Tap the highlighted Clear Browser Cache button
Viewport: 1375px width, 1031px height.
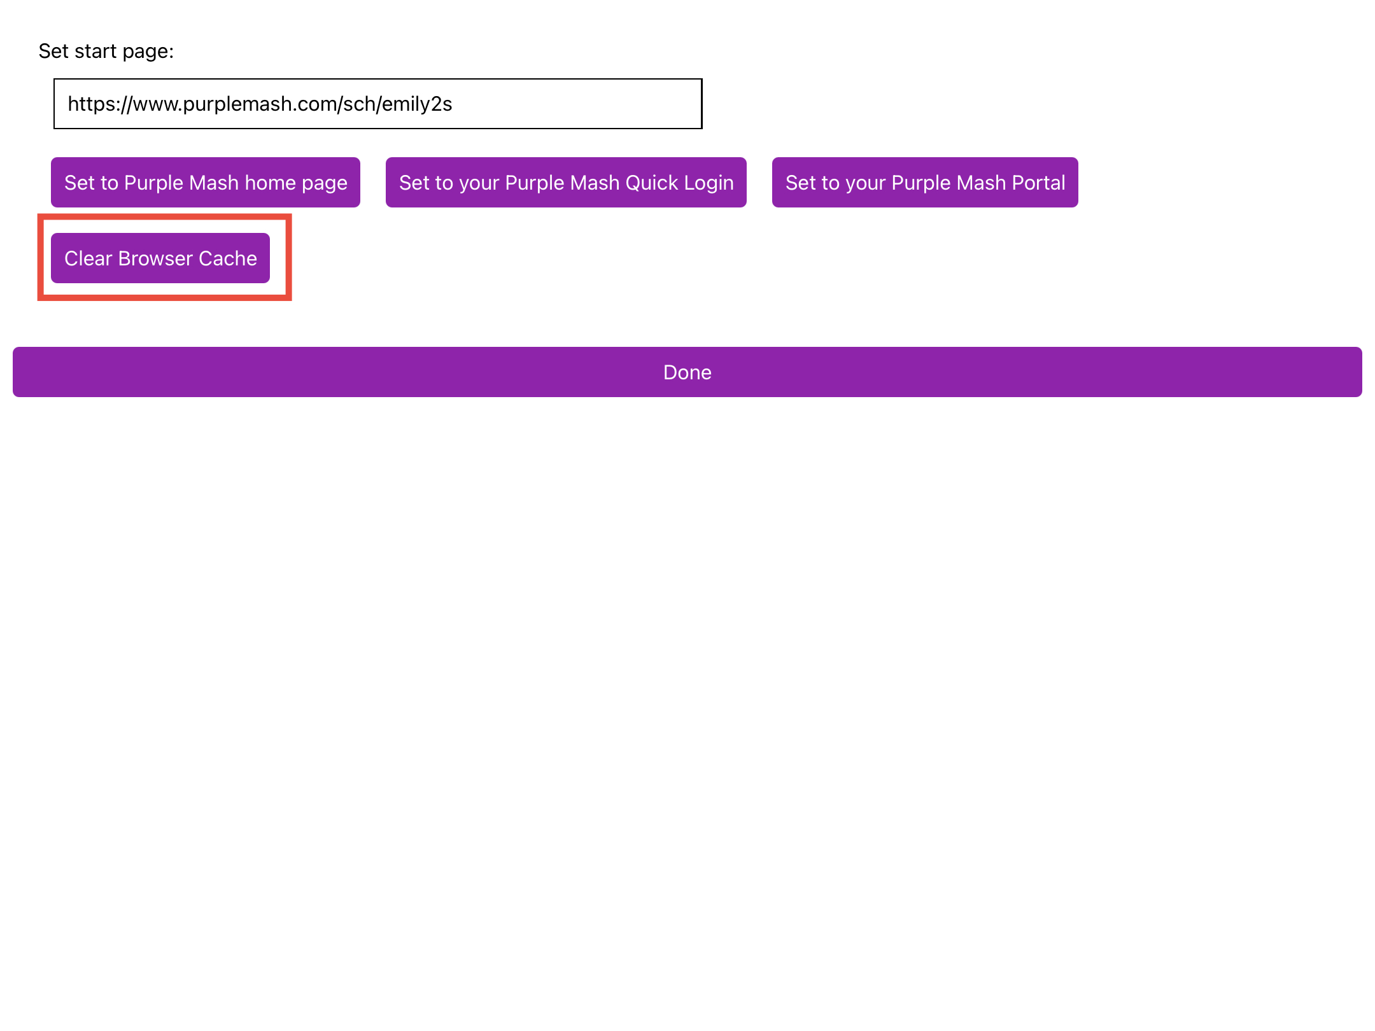tap(160, 258)
